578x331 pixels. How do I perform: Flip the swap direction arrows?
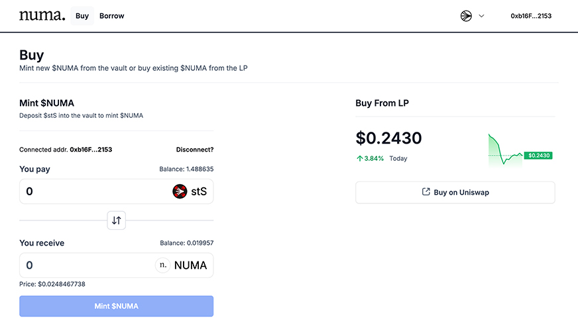(116, 220)
